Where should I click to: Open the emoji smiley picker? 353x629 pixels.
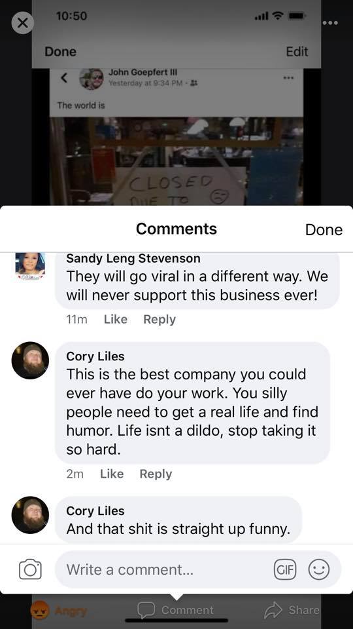click(x=319, y=569)
